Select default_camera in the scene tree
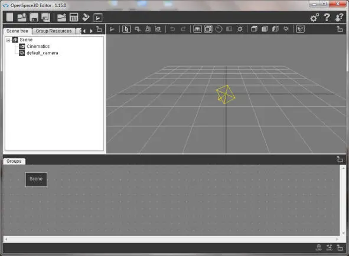The width and height of the screenshot is (349, 256). 43,53
